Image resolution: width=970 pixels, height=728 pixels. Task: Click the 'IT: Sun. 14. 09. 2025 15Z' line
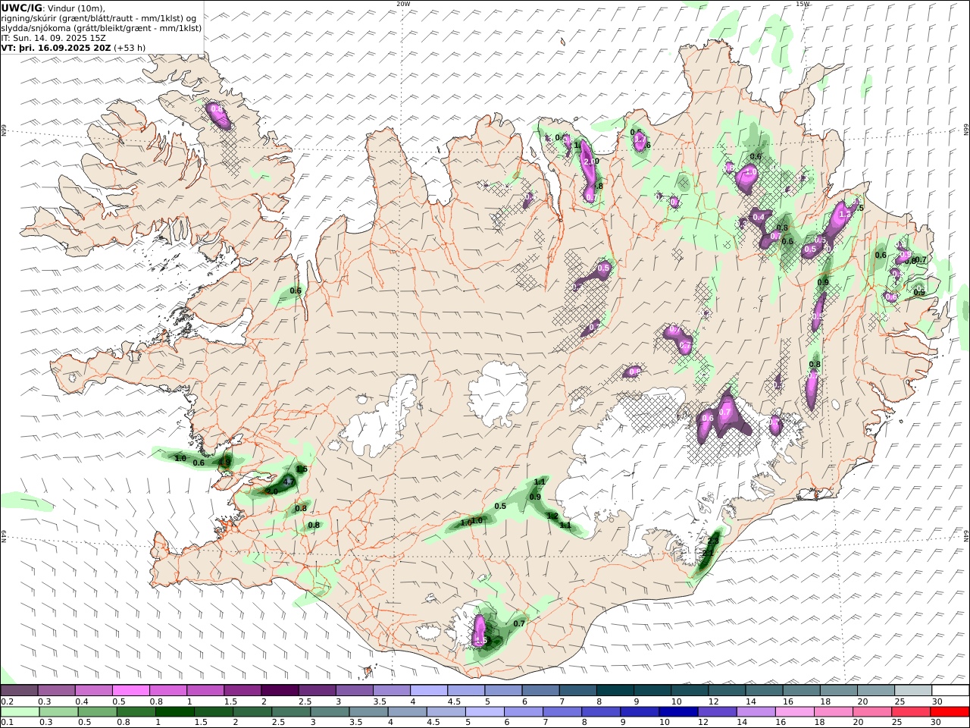[x=54, y=37]
